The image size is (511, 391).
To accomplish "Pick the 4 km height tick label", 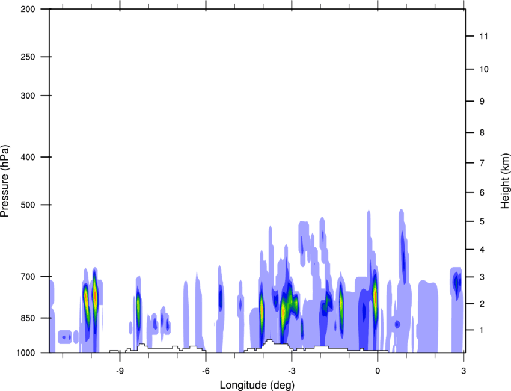I will coord(482,250).
